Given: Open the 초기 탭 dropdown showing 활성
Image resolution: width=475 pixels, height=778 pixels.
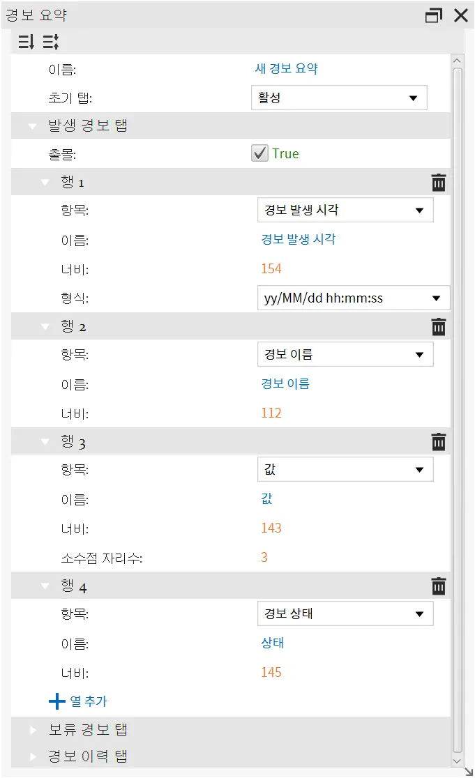Looking at the screenshot, I should (x=339, y=98).
